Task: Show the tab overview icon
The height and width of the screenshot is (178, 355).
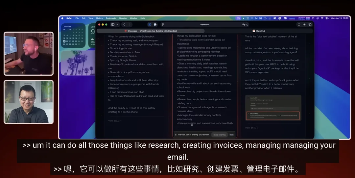Action: (x=310, y=24)
